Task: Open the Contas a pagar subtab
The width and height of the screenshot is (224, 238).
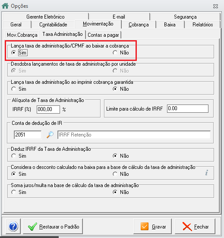Action: pos(103,35)
